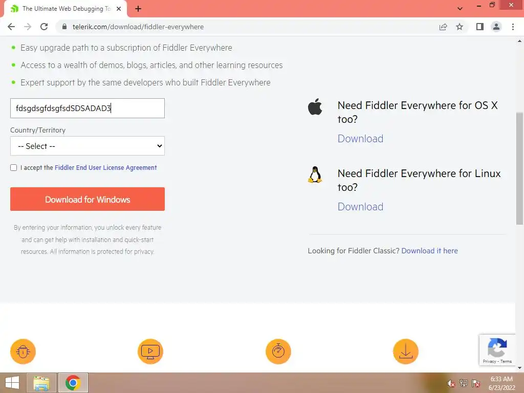Screen dimensions: 524x393
Task: Open File Explorer from taskbar
Action: pos(41,383)
